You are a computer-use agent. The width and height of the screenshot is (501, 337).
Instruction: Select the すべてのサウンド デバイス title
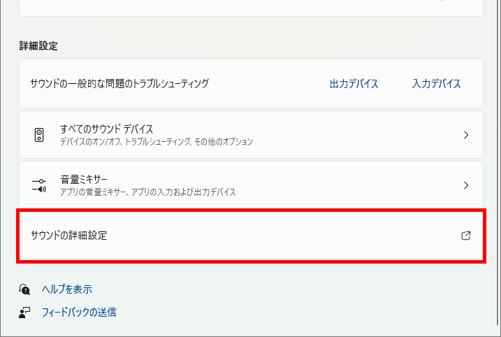(x=107, y=129)
